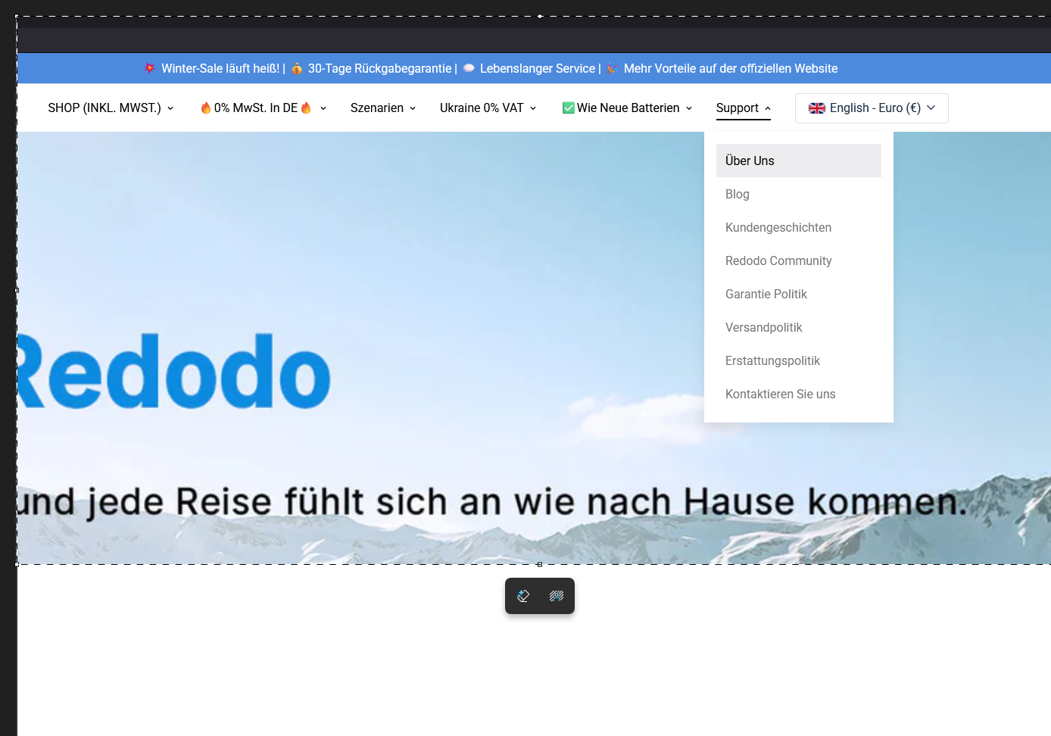
Task: Select Über Uns in the Support menu
Action: pos(799,161)
